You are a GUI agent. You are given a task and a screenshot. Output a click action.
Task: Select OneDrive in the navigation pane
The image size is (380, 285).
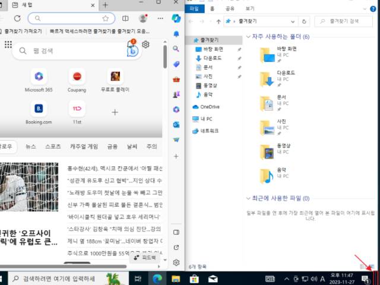(x=210, y=107)
